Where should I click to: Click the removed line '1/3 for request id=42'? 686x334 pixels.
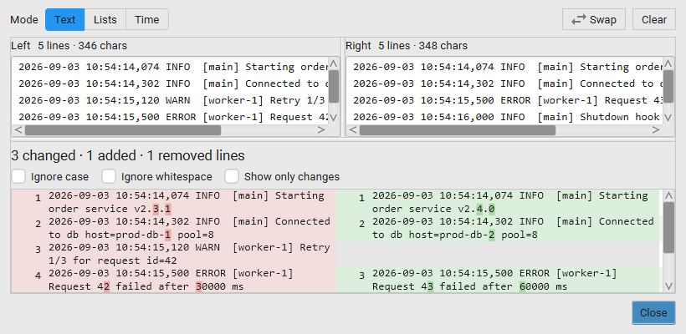(x=112, y=261)
